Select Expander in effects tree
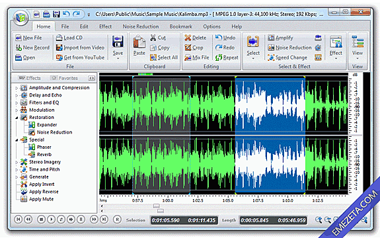This screenshot has height=238, width=380. tap(47, 125)
